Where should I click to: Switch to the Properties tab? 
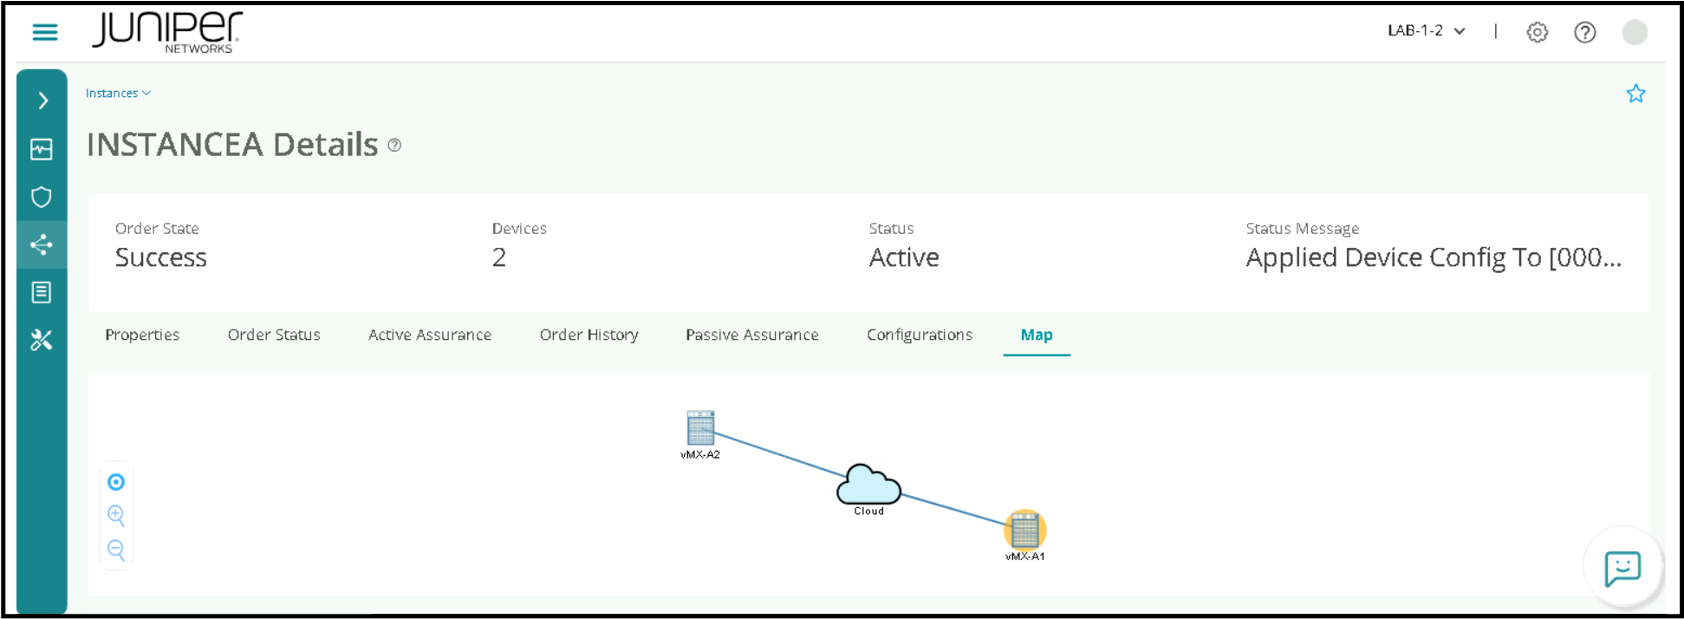tap(142, 335)
